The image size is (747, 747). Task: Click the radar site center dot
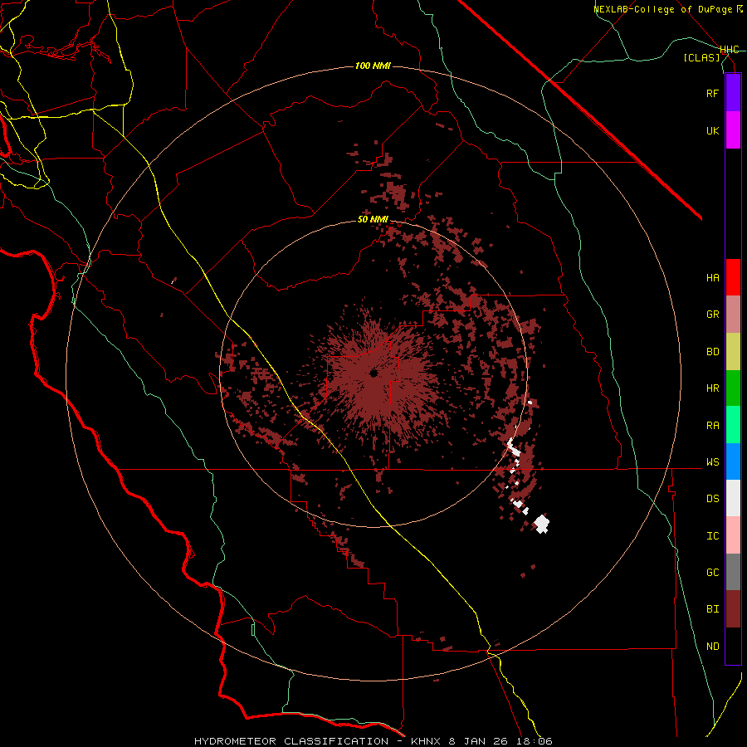373,373
